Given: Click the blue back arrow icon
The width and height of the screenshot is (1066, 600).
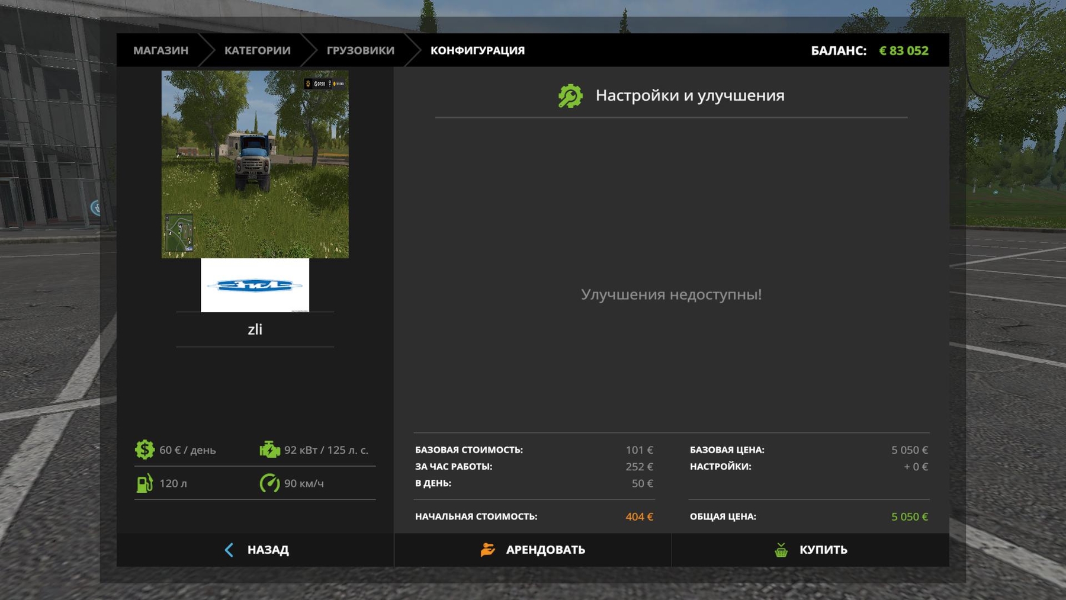Looking at the screenshot, I should (229, 550).
